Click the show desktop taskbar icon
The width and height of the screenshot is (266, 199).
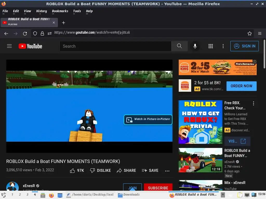[x=60, y=195]
